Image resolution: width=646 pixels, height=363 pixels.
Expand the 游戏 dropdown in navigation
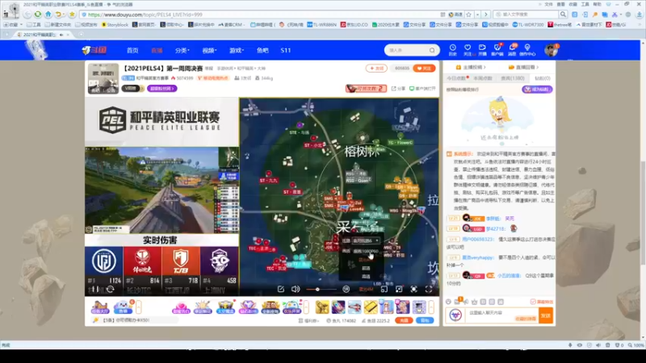tap(237, 50)
